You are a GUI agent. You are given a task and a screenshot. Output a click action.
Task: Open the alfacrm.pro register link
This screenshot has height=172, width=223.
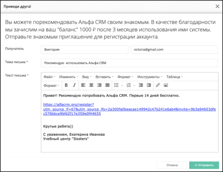129,109
